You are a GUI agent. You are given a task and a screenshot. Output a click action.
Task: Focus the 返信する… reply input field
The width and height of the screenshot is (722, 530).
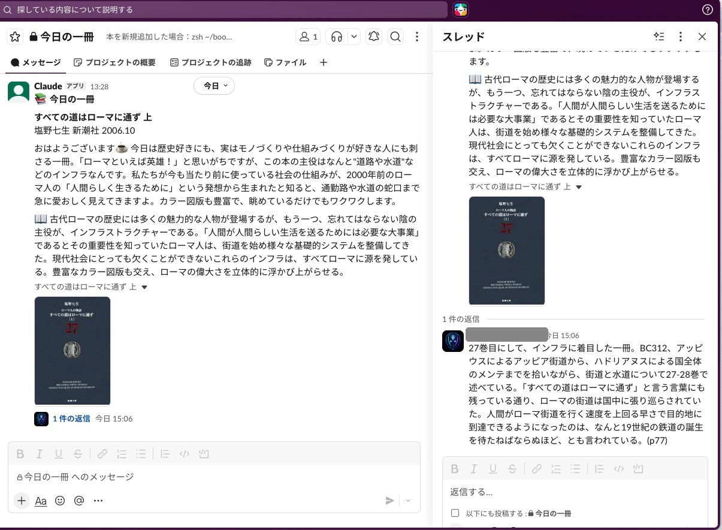pyautogui.click(x=575, y=492)
